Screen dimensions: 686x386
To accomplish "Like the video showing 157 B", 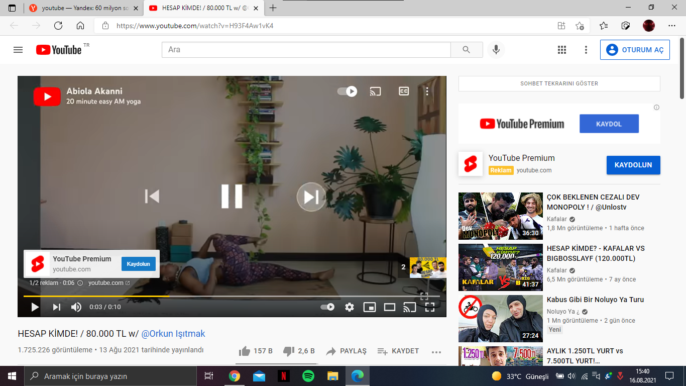I will click(x=256, y=351).
